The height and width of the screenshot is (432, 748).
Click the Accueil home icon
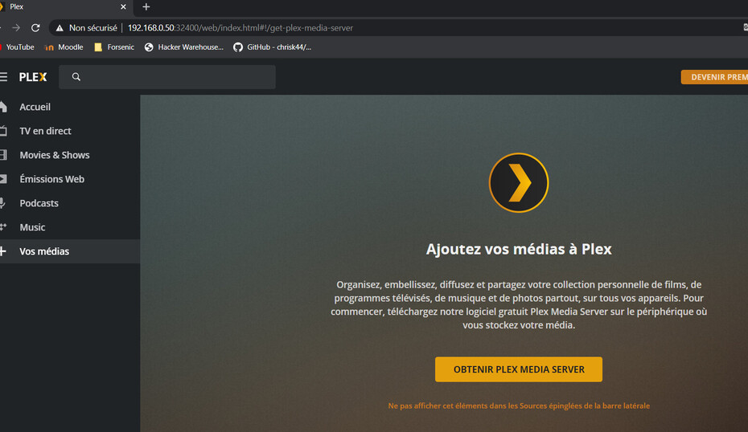3,107
